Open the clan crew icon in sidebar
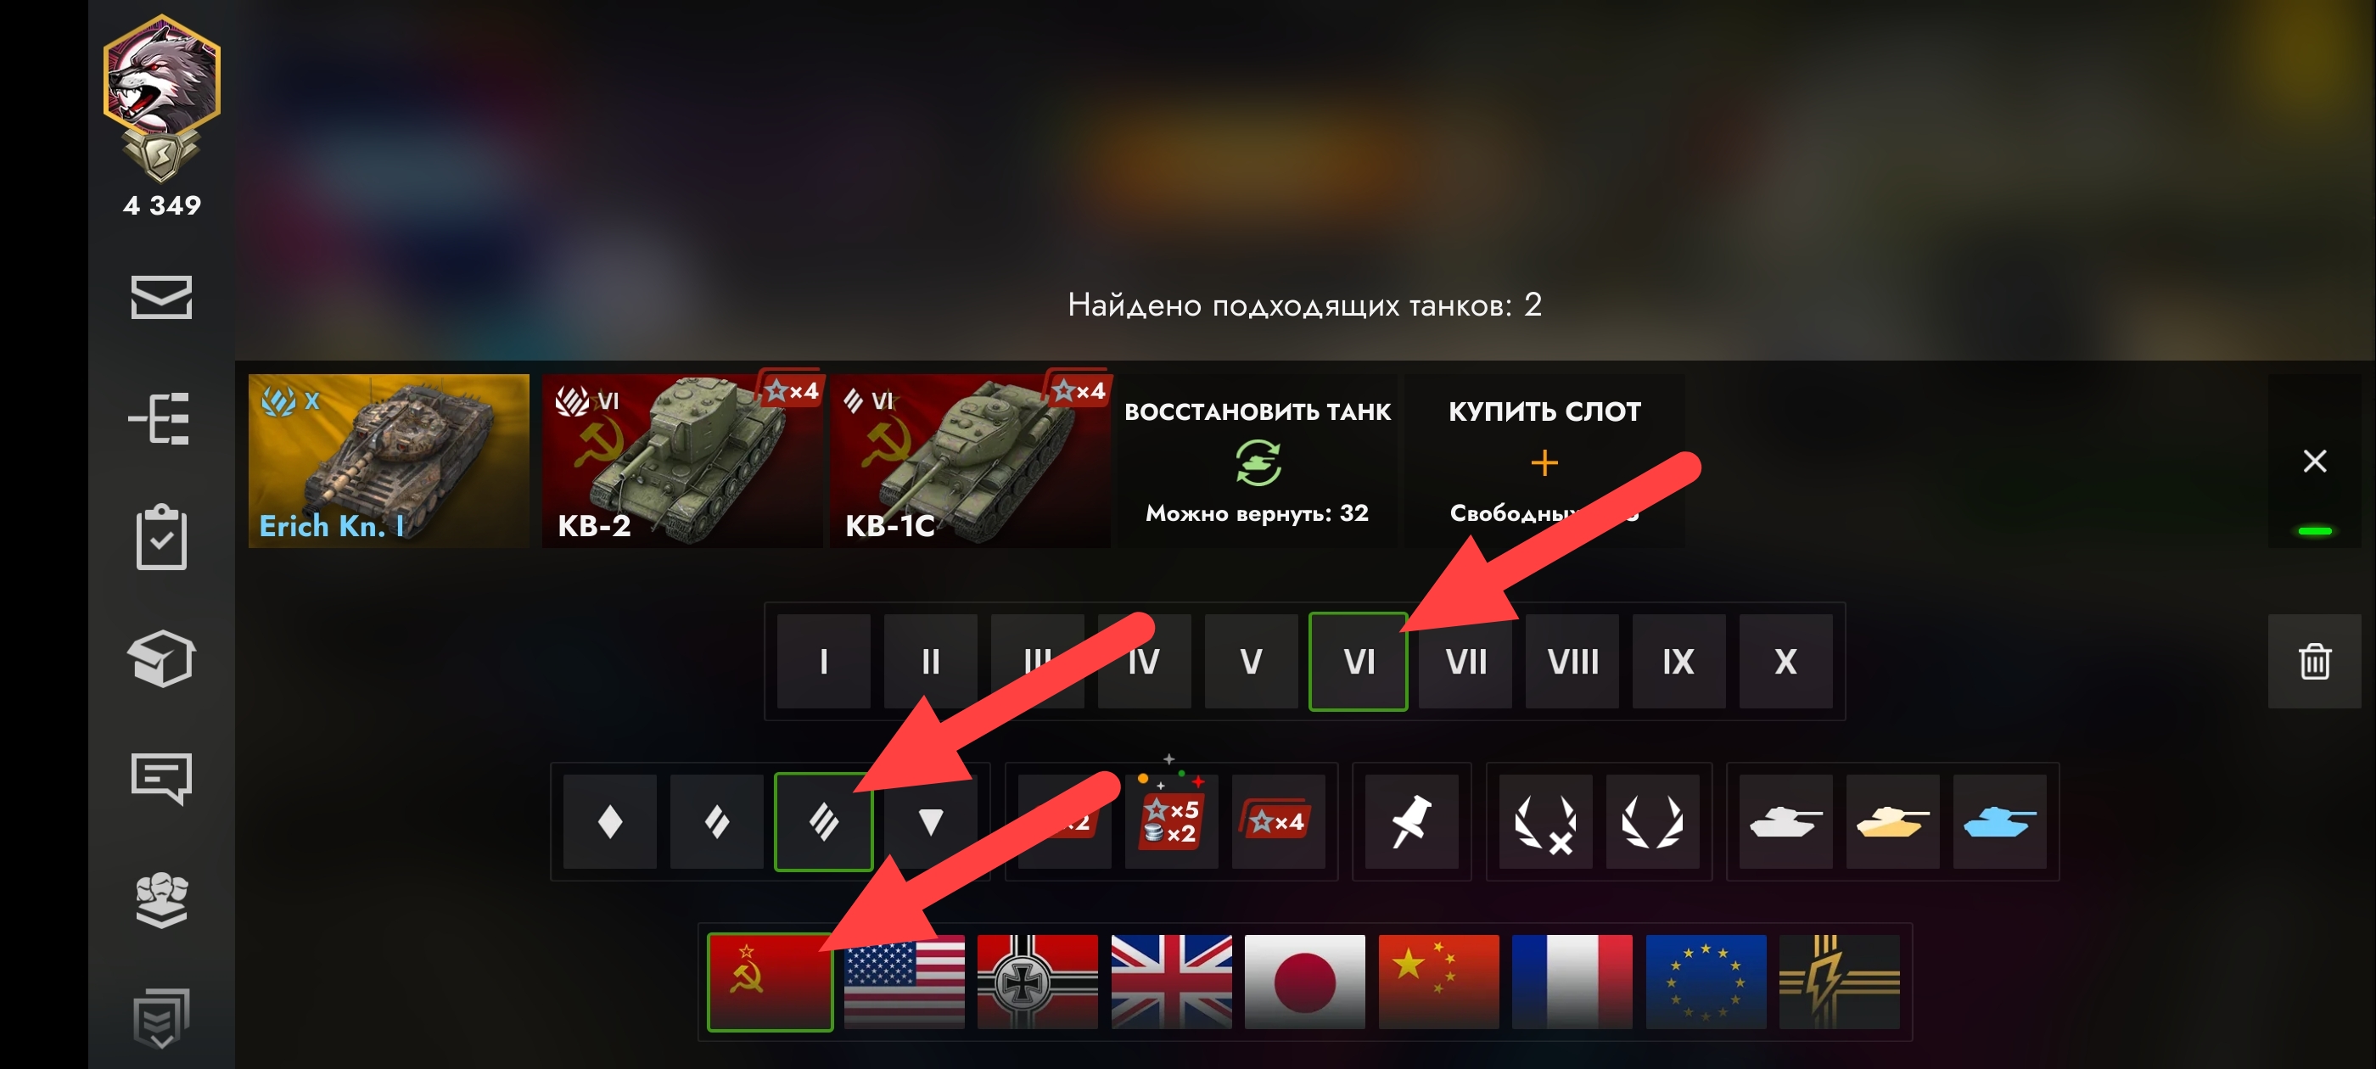2376x1069 pixels. (x=161, y=898)
